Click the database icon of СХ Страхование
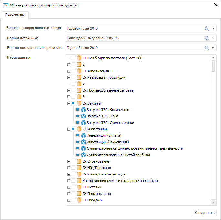The width and height of the screenshot is (221, 220). [x=79, y=161]
